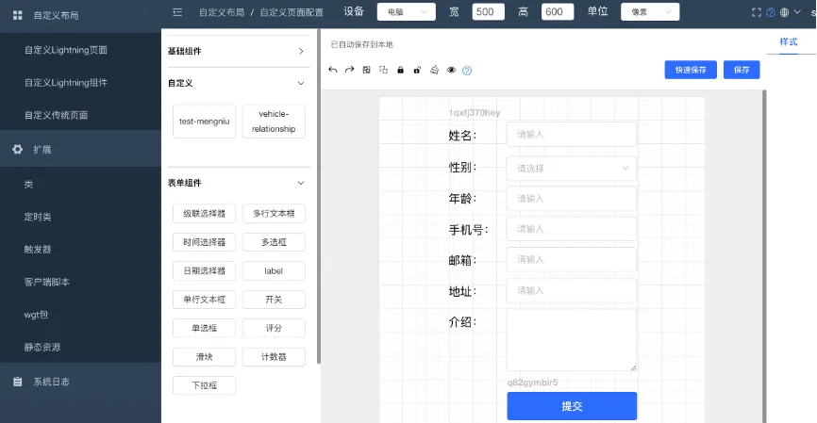This screenshot has height=423, width=817.
Task: Select 类 in sidebar
Action: pyautogui.click(x=28, y=185)
